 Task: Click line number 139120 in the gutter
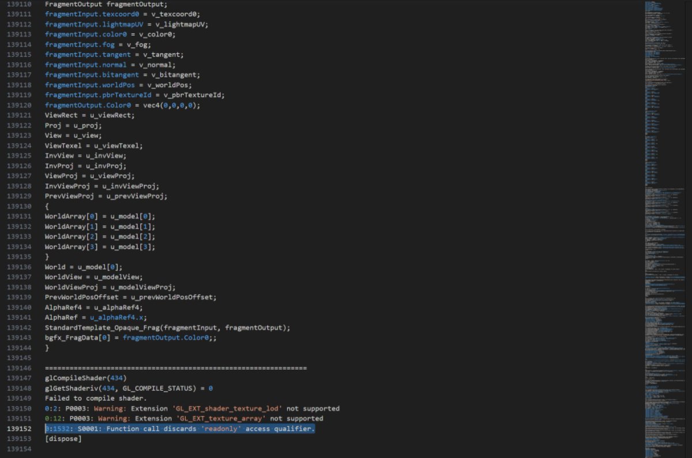(18, 105)
